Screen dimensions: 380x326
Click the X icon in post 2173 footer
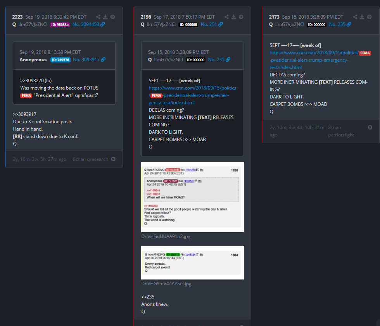coord(370,128)
